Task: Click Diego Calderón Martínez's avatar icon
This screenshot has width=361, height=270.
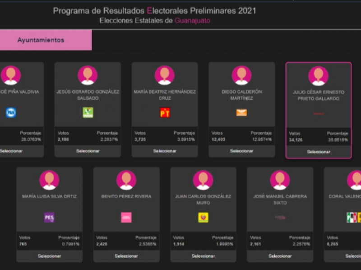Action: click(x=241, y=75)
